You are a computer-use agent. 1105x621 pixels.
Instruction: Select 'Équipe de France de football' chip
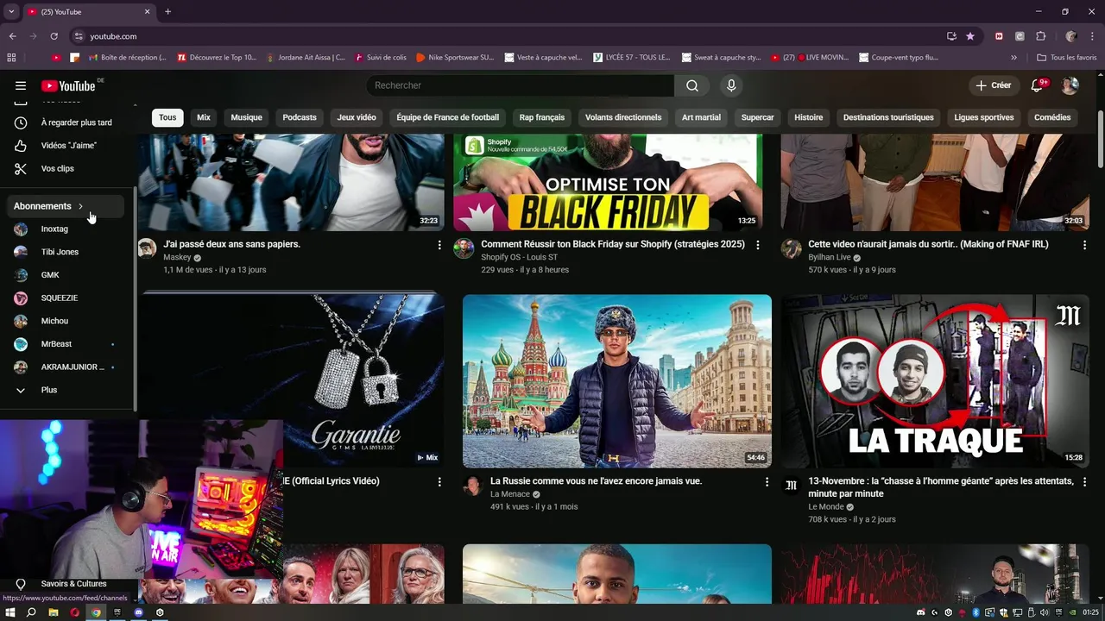point(448,117)
